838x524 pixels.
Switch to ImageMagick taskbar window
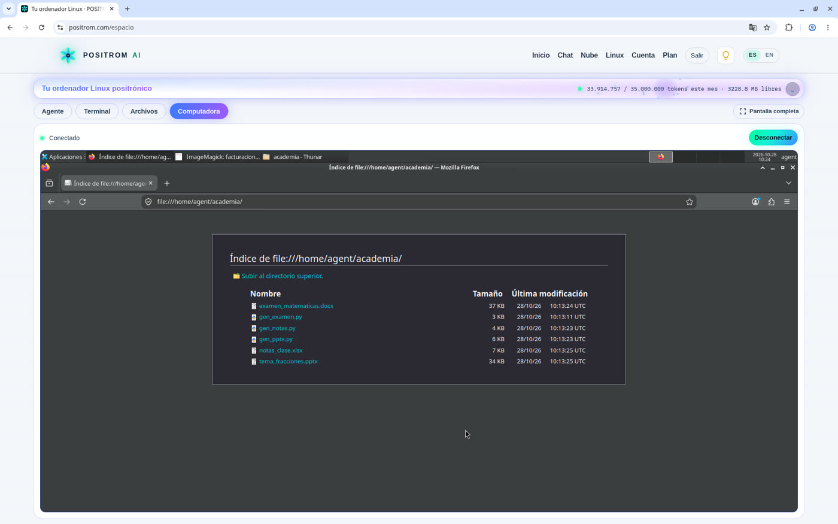click(218, 157)
